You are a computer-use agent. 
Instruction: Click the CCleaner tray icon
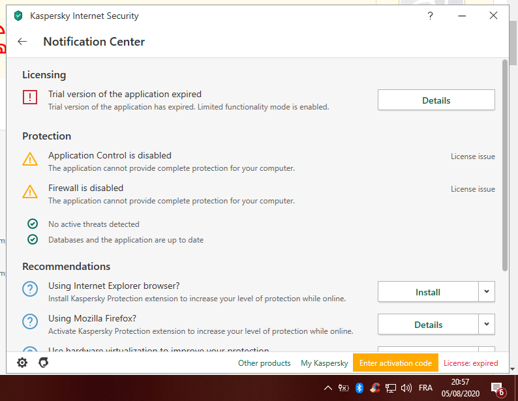[x=375, y=387]
